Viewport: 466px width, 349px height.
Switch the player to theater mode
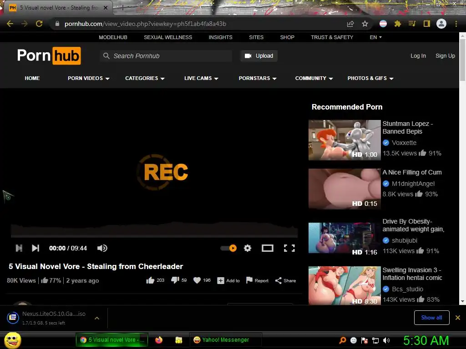268,248
